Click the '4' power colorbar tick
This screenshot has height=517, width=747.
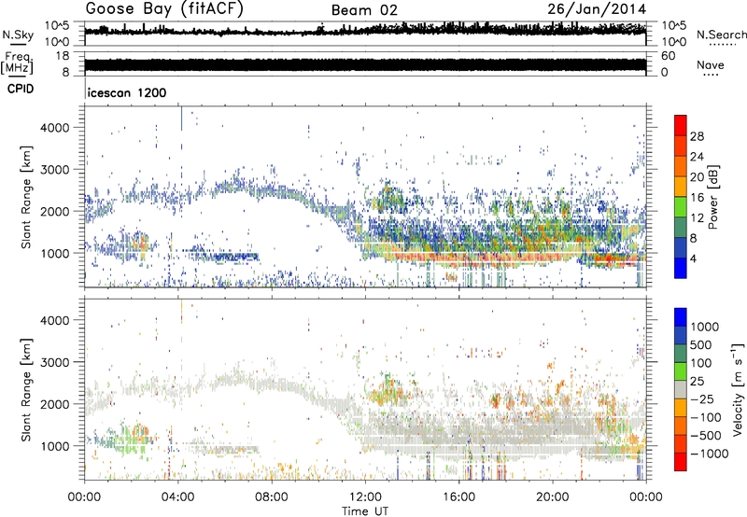[x=694, y=258]
